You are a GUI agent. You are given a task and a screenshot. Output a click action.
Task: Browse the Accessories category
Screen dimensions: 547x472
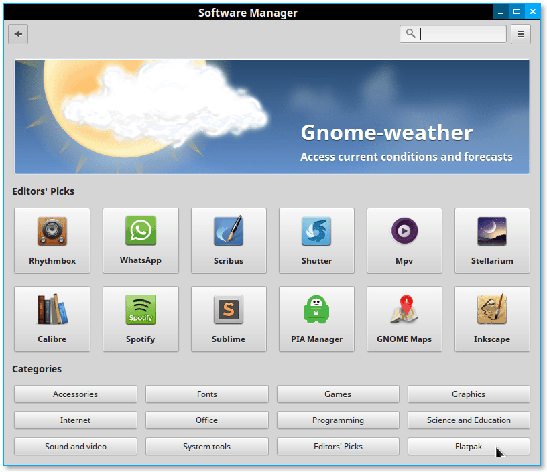(x=76, y=394)
